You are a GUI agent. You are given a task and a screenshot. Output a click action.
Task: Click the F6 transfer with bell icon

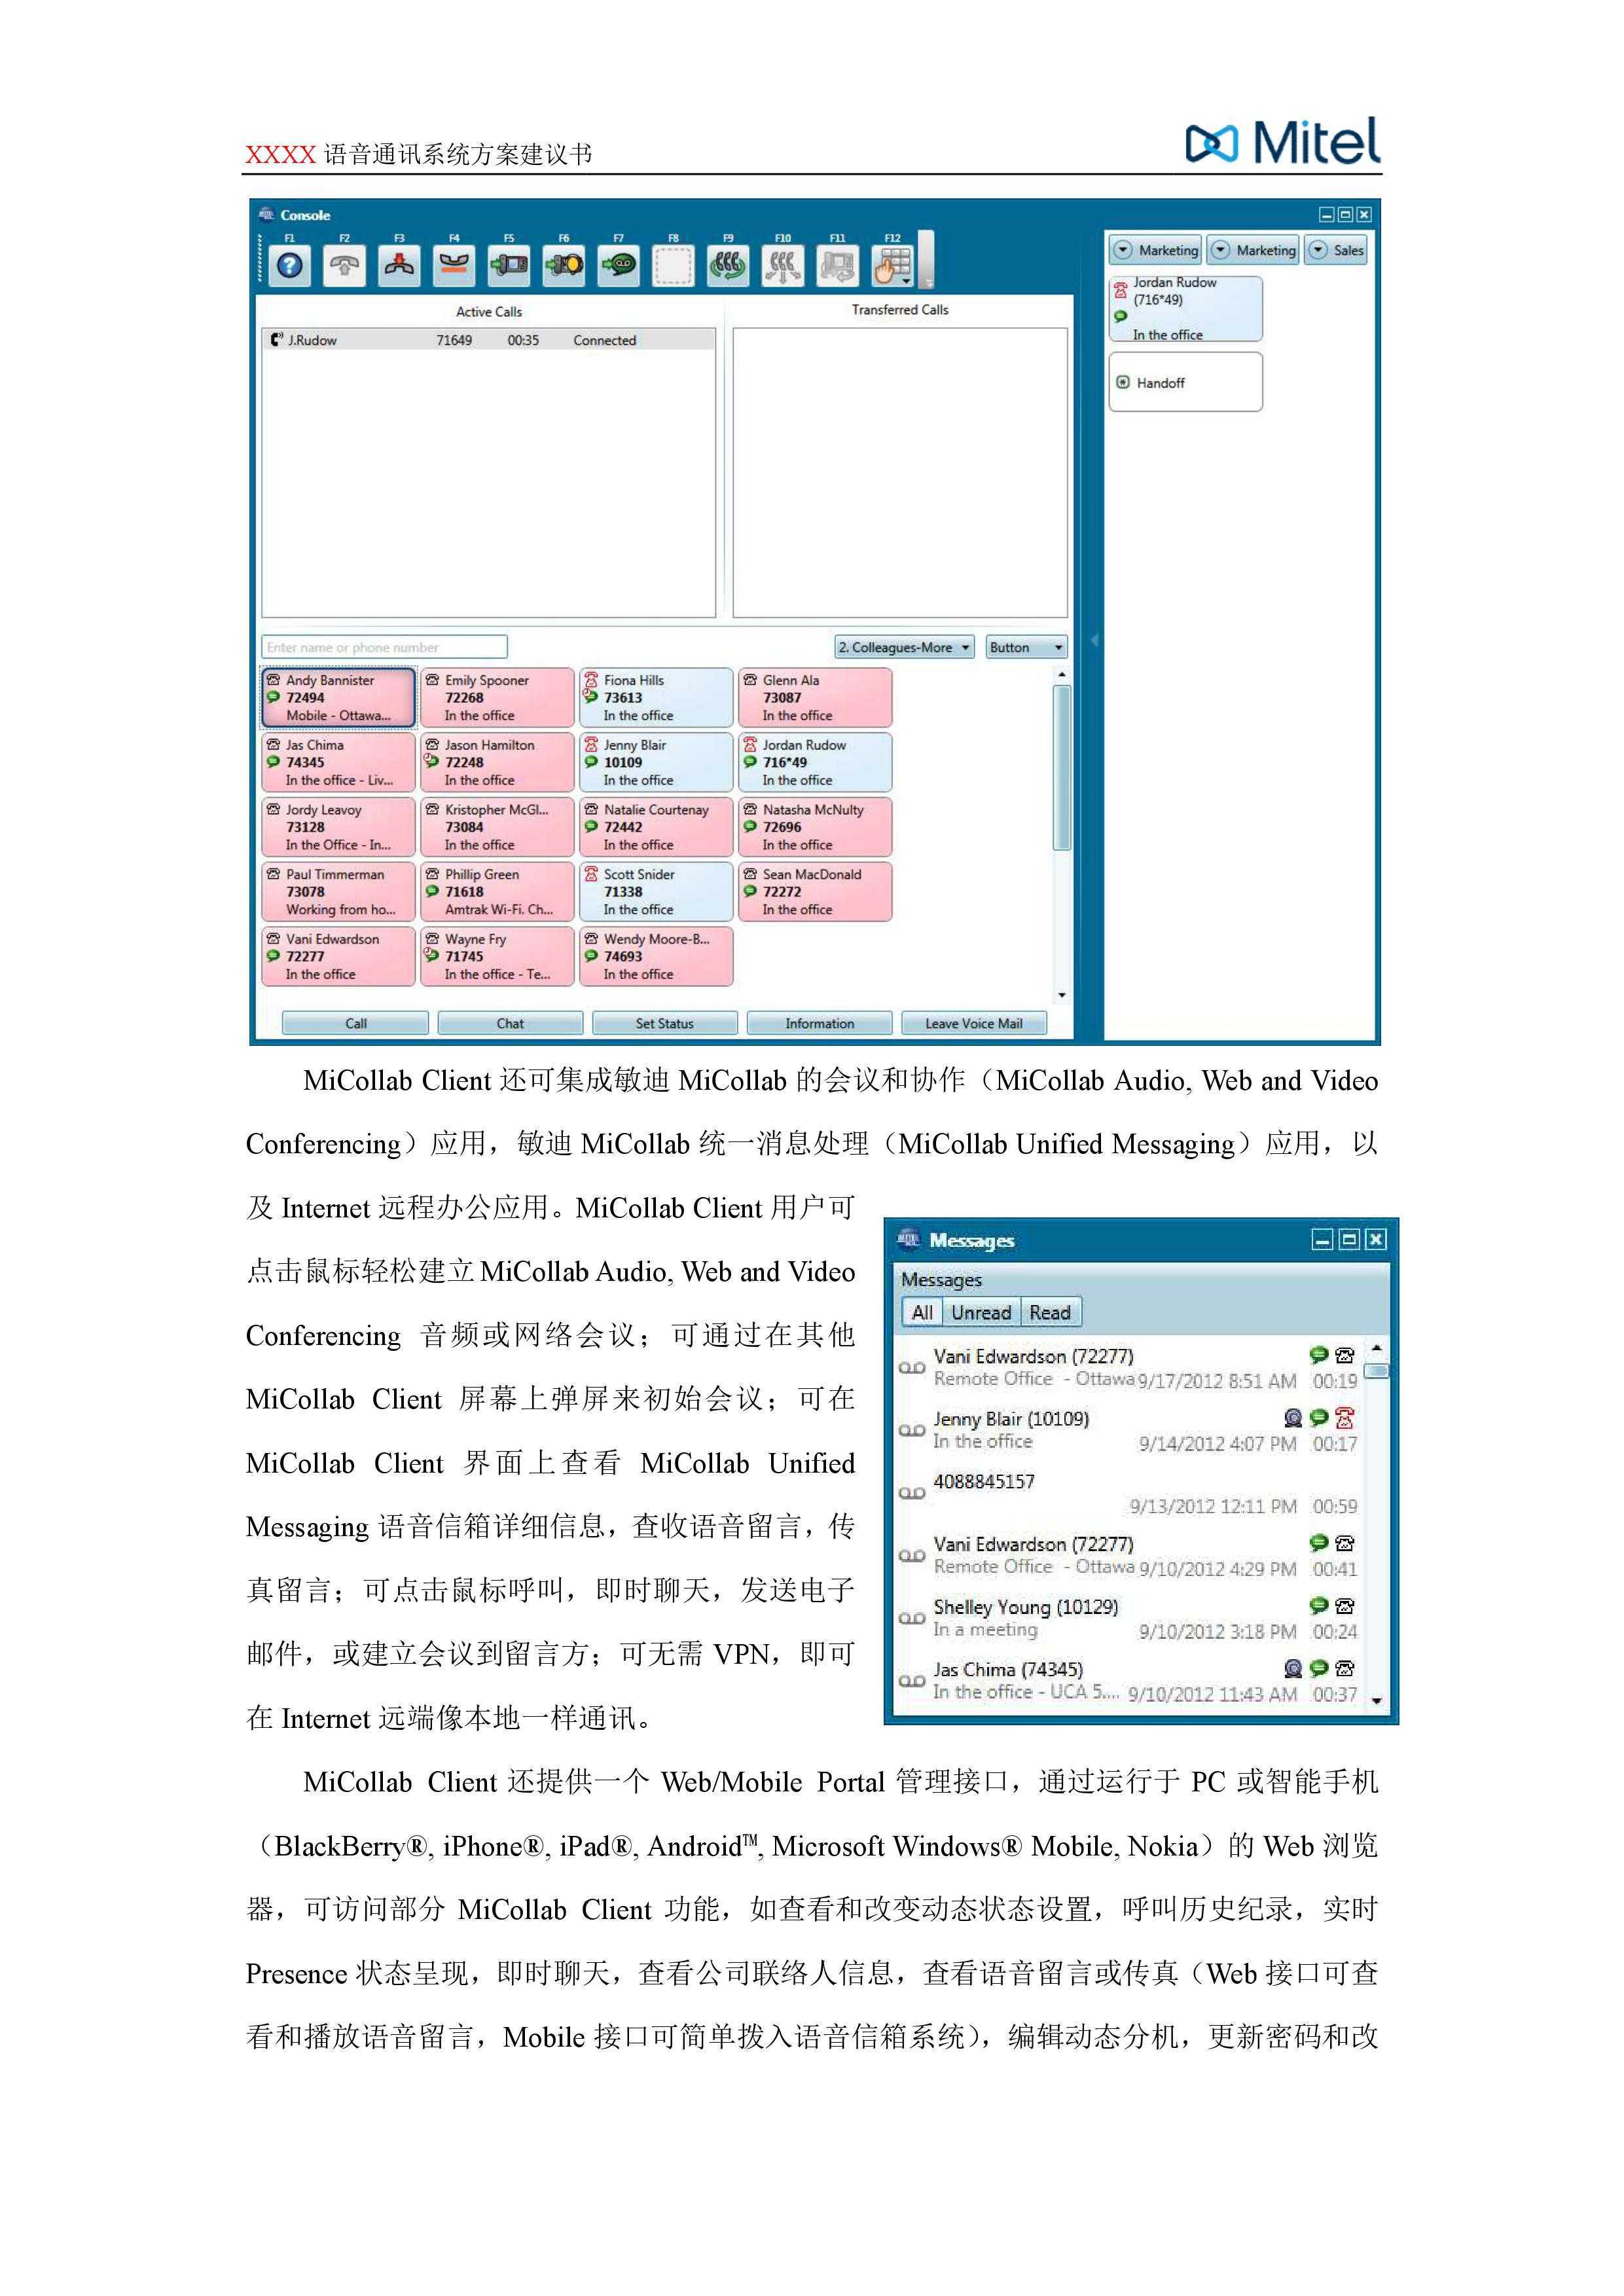tap(564, 266)
